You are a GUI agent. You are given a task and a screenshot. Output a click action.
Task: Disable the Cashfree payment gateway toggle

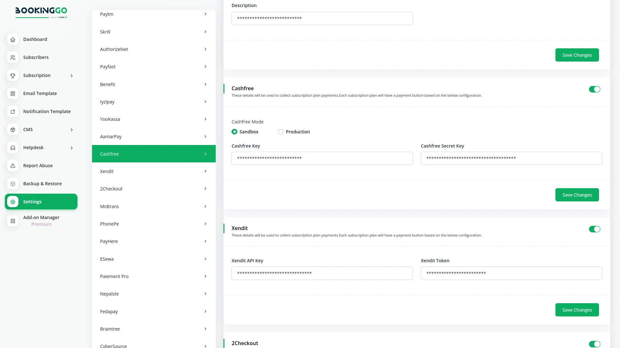click(594, 89)
